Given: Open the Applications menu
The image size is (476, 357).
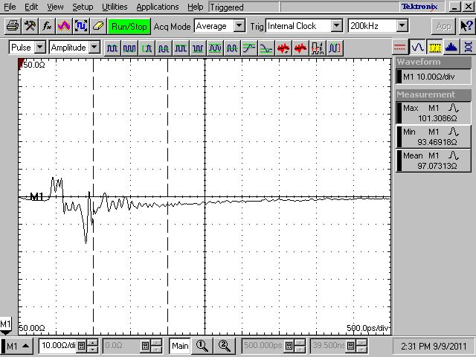Looking at the screenshot, I should pyautogui.click(x=157, y=7).
